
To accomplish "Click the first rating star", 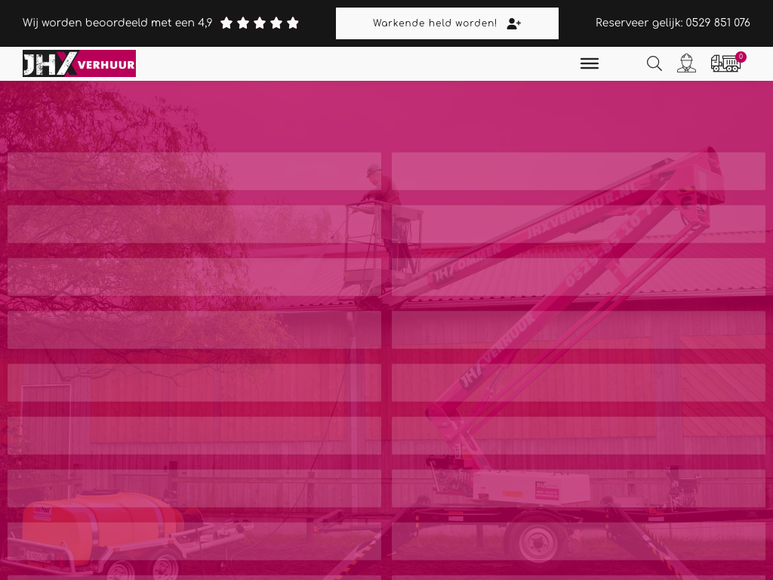I will click(226, 23).
